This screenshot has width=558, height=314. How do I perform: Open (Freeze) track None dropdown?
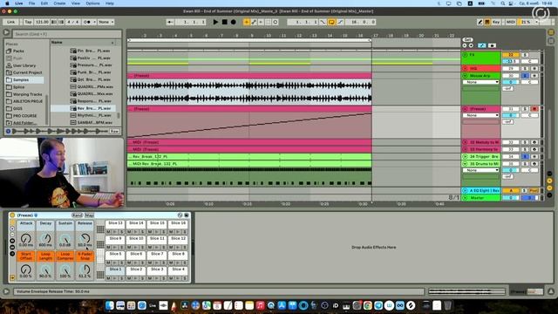pos(480,115)
